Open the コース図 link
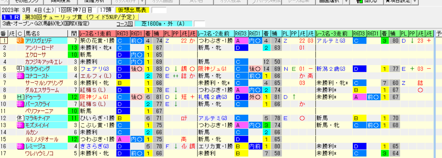The height and width of the screenshot is (158, 442). click(x=125, y=24)
